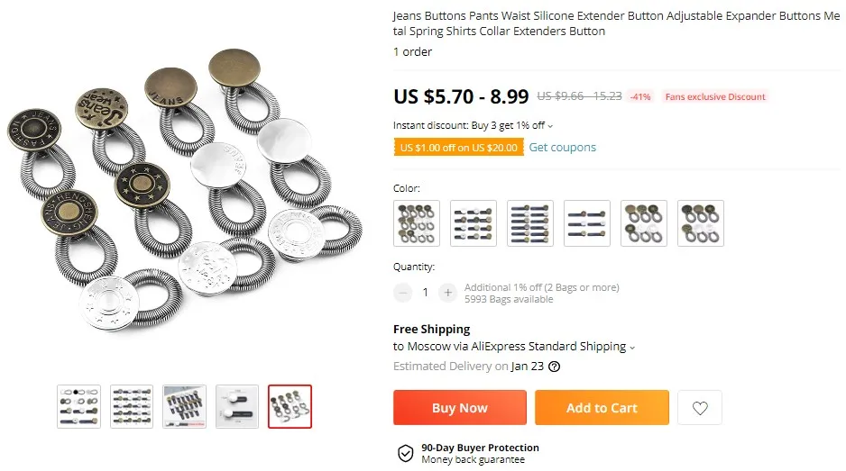The width and height of the screenshot is (846, 471).
Task: Click the Buy Now button
Action: [460, 408]
